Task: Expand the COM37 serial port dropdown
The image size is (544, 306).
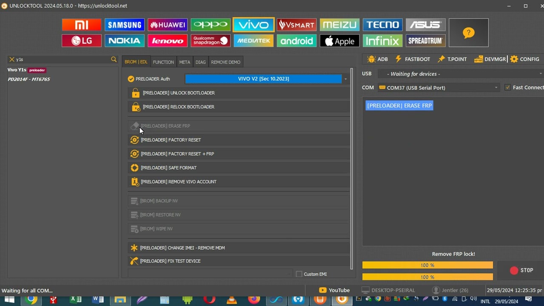Action: tap(496, 88)
